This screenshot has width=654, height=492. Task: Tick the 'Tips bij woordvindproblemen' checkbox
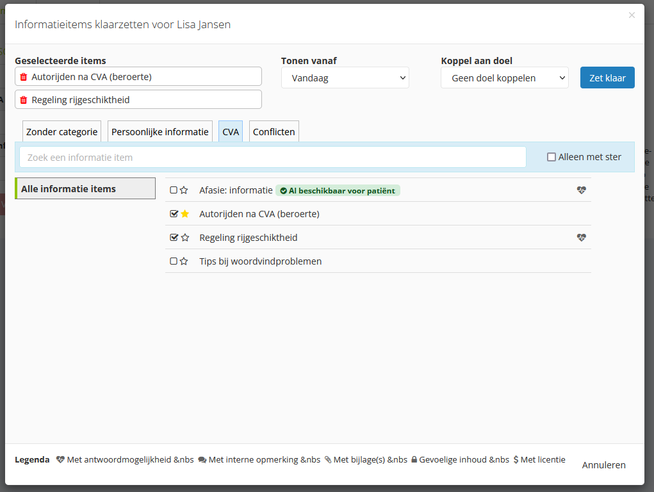pos(173,261)
